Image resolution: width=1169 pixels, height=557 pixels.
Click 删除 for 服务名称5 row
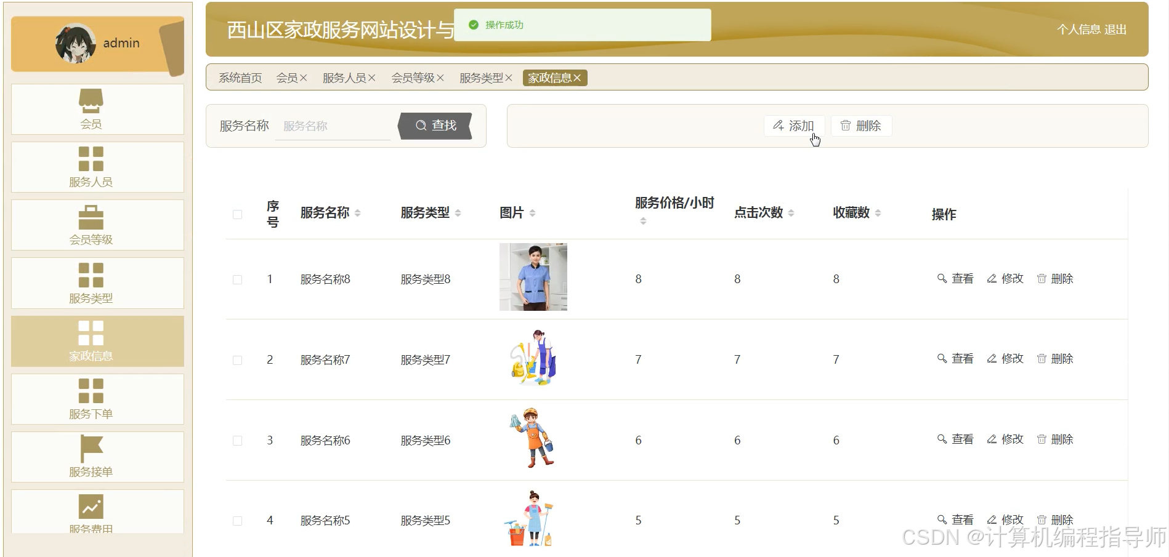pos(1055,520)
